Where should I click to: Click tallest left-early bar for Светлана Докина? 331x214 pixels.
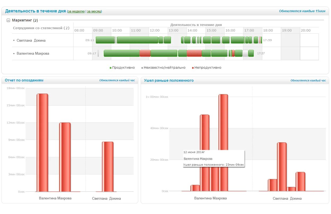pos(282,167)
